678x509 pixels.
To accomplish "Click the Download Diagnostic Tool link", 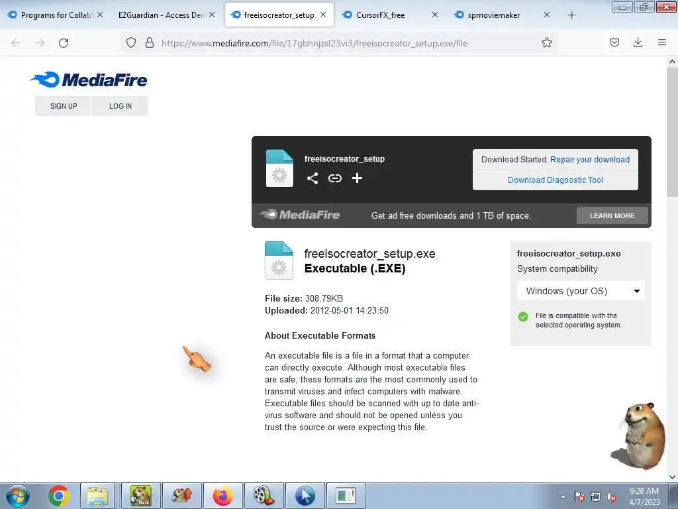I will tap(556, 180).
